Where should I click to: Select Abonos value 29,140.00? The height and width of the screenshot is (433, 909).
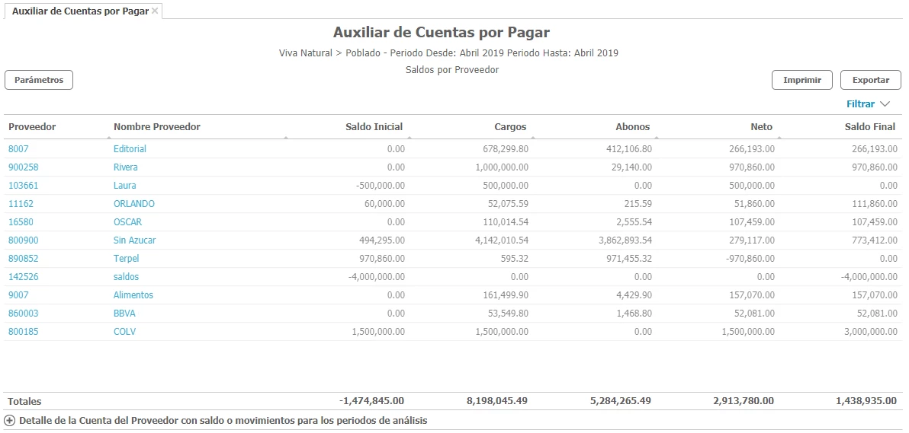(x=631, y=167)
